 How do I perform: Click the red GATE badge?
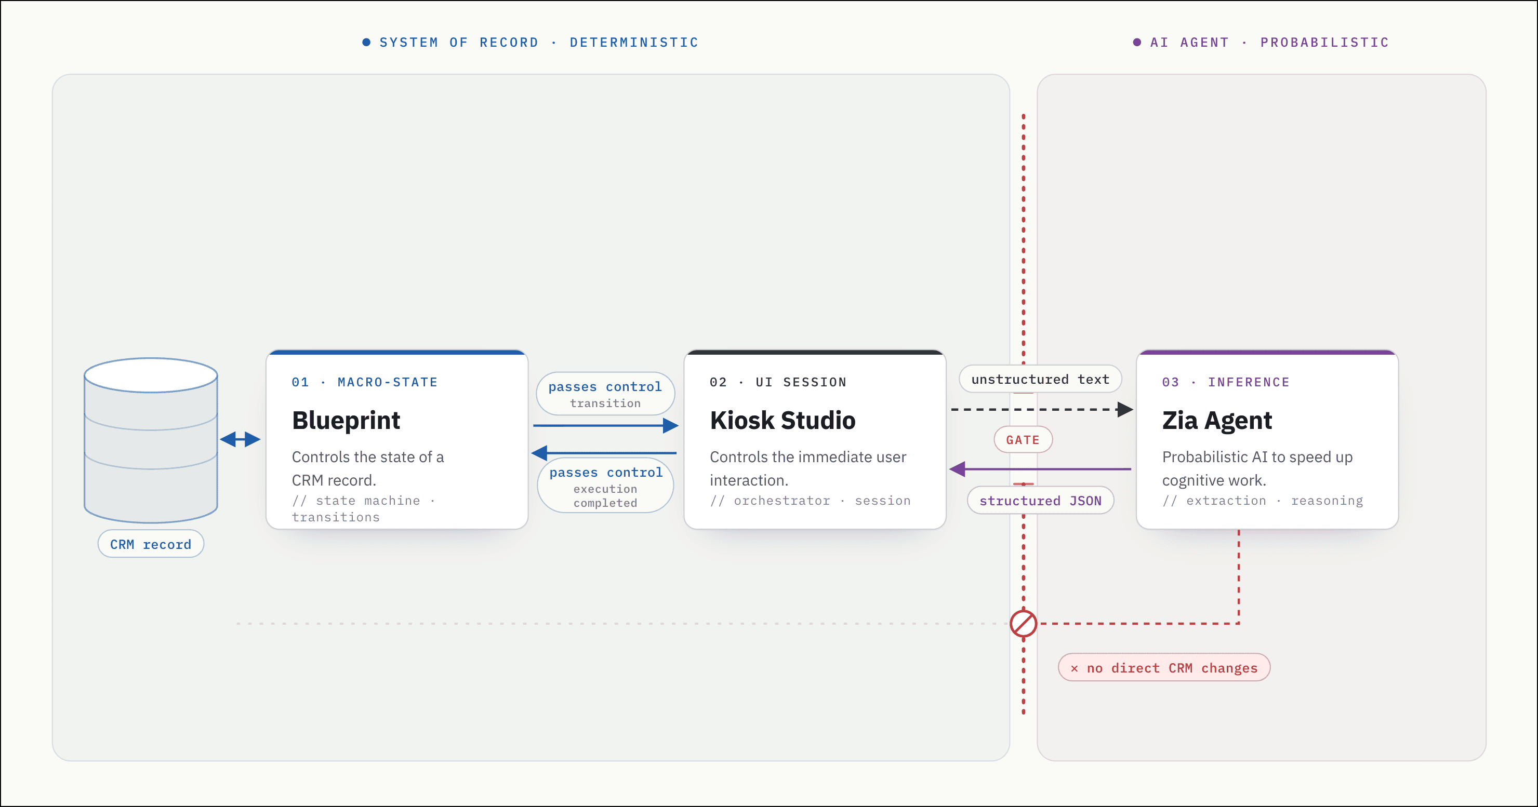(1023, 440)
